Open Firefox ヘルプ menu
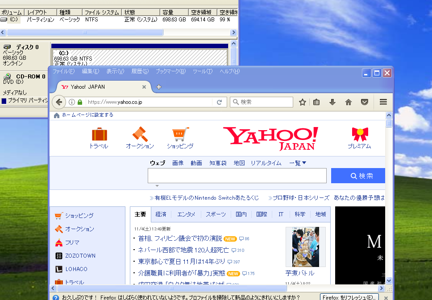The height and width of the screenshot is (300, 432). [229, 71]
